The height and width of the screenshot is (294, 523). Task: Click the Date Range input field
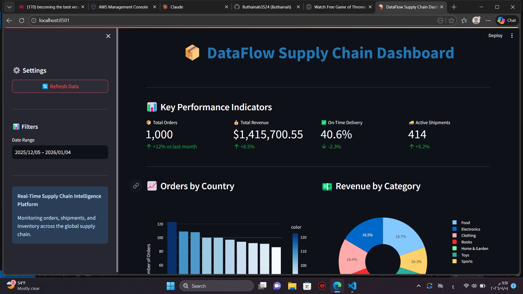pos(60,152)
